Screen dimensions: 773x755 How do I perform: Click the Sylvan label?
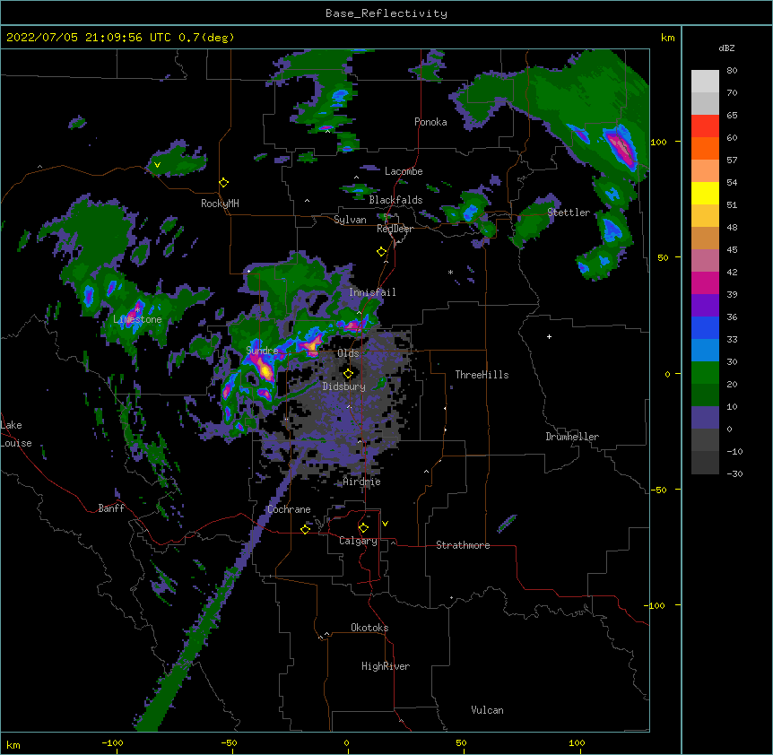tap(350, 220)
